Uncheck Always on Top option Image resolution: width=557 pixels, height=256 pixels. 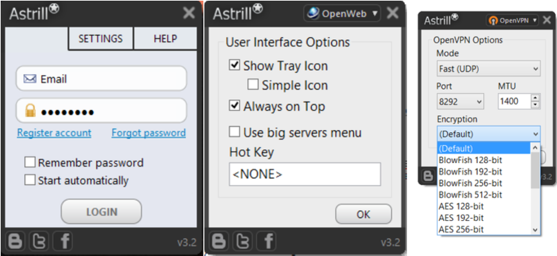pyautogui.click(x=235, y=106)
